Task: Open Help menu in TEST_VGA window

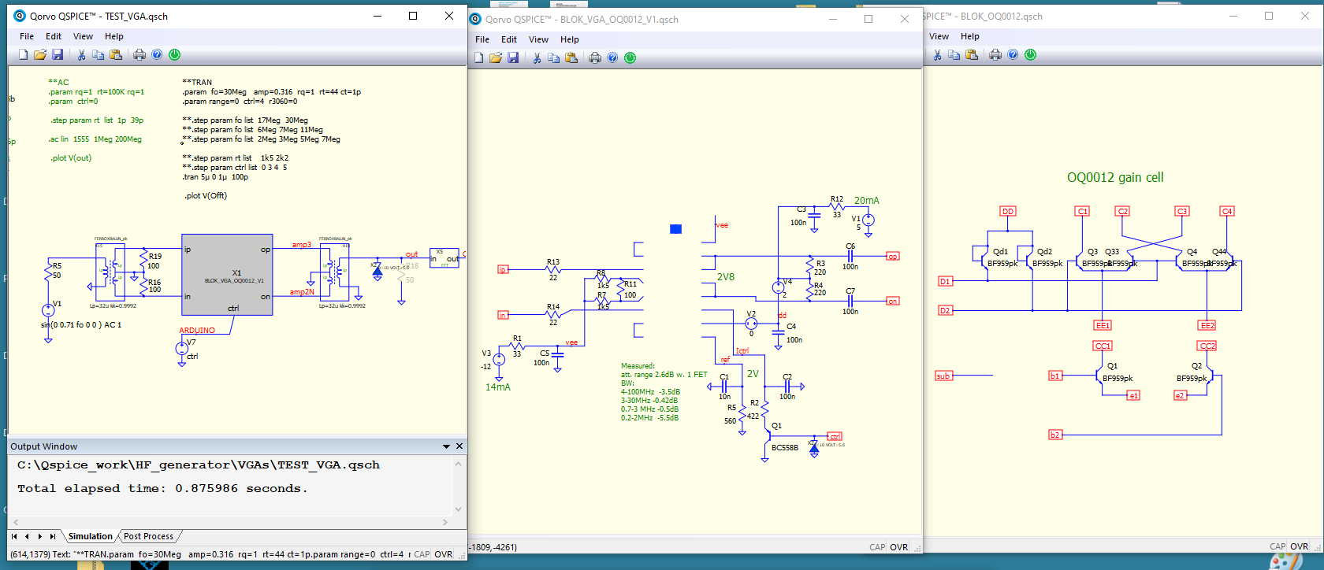Action: click(x=114, y=36)
